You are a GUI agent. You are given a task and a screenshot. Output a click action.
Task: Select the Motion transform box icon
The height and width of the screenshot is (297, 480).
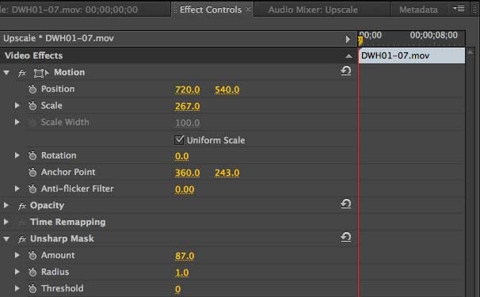point(41,73)
